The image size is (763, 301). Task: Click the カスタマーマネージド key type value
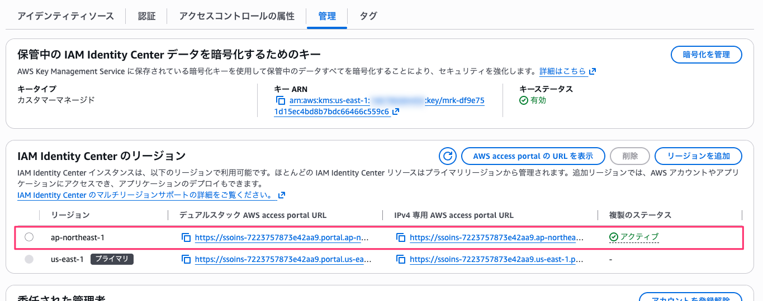tap(56, 100)
